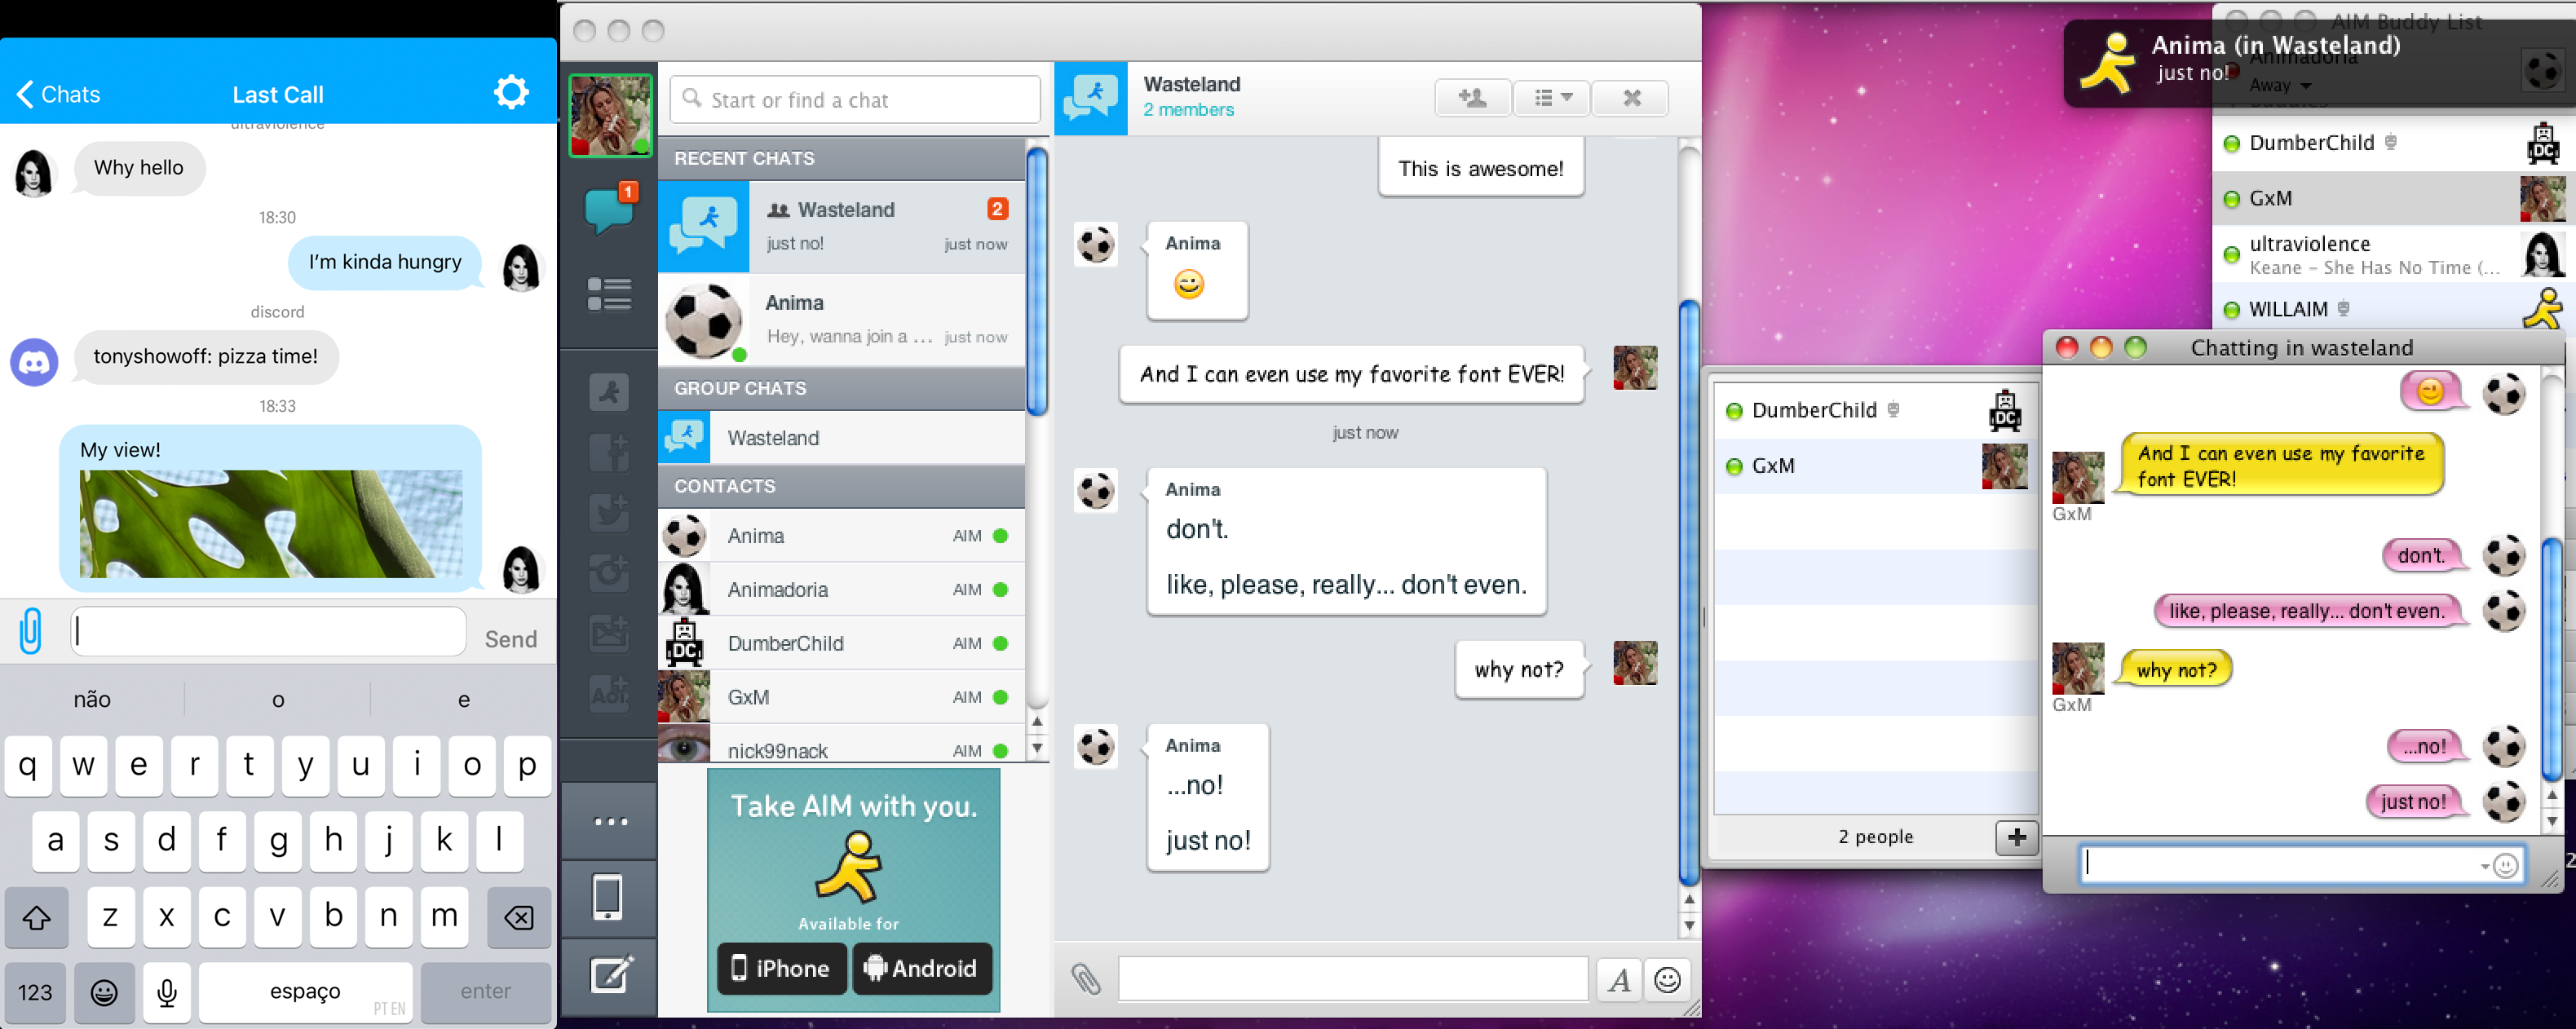Open contacts list icon in AIM sidebar
Viewport: 2576px width, 1029px height.
(609, 294)
